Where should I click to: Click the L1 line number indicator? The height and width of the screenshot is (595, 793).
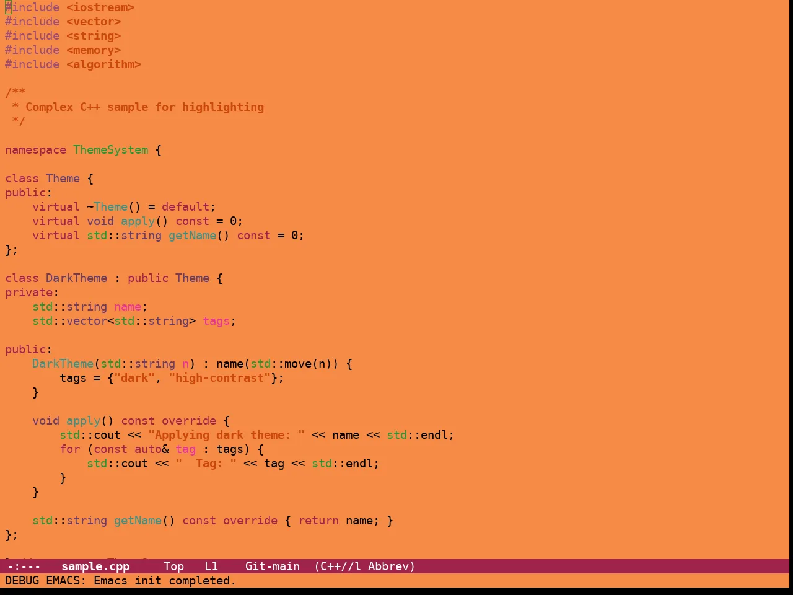(211, 566)
